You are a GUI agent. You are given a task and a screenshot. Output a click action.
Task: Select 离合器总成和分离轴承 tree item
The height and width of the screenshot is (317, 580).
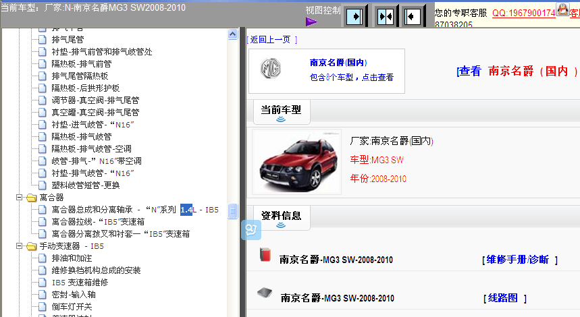[135, 210]
